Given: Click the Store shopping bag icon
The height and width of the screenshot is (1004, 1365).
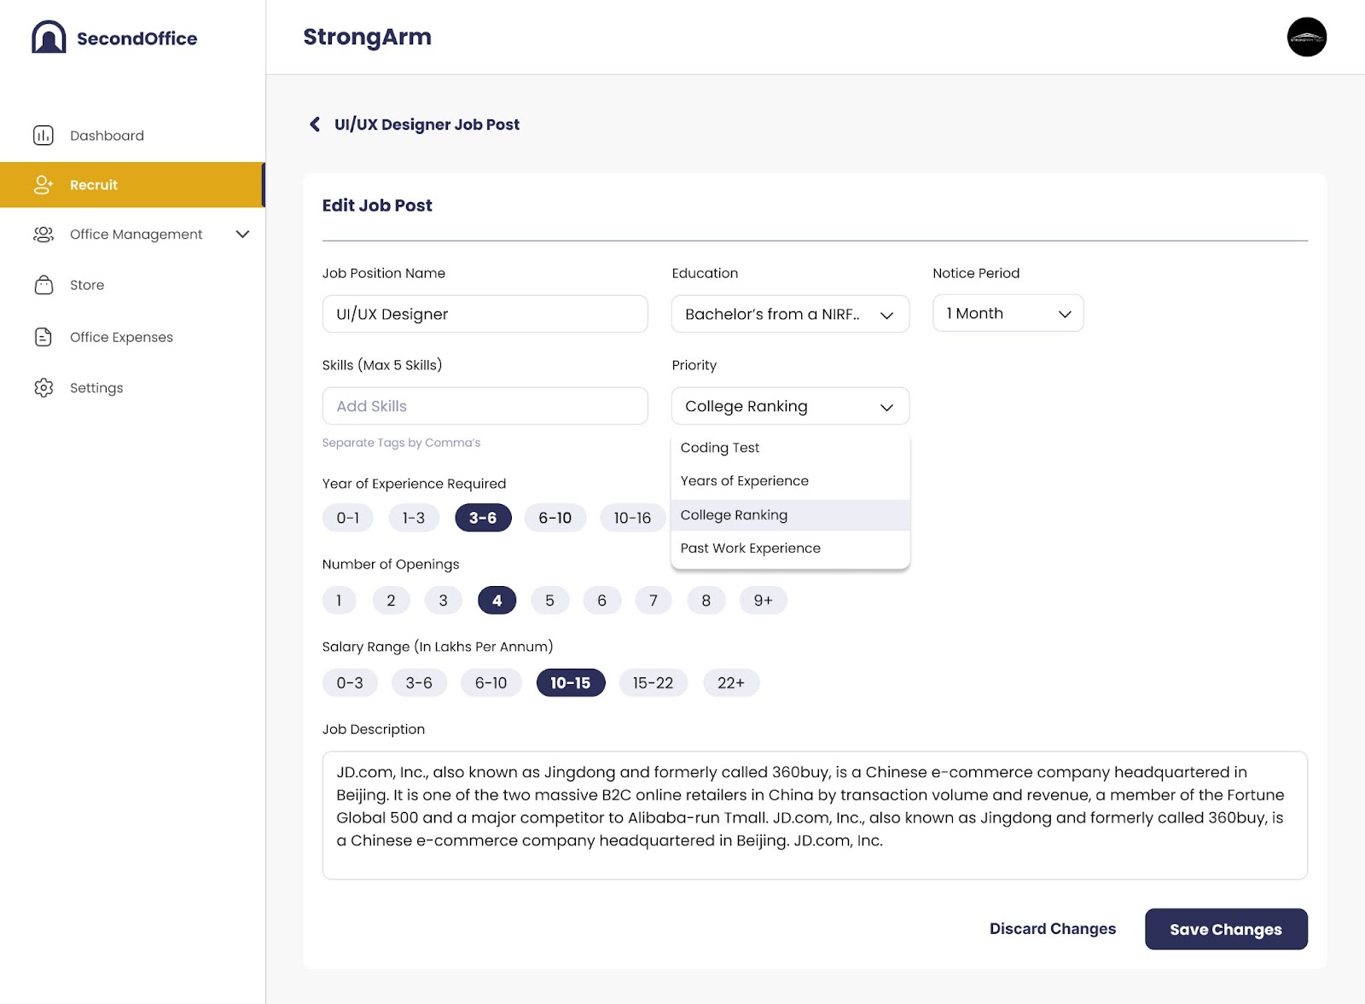Looking at the screenshot, I should click(x=44, y=285).
